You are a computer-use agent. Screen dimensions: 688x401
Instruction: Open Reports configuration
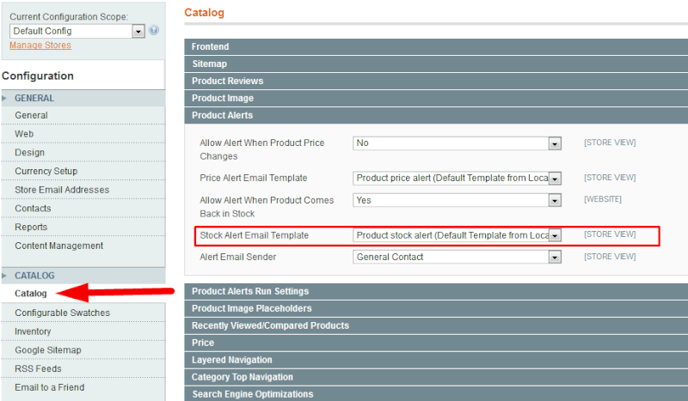[31, 227]
